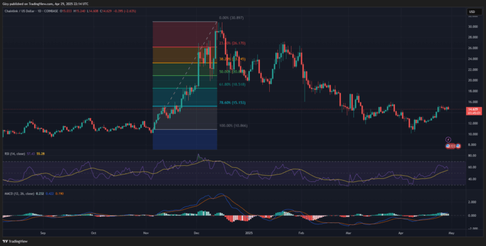Click the 40.00 RSI axis label
The image size is (486, 246).
[472, 179]
